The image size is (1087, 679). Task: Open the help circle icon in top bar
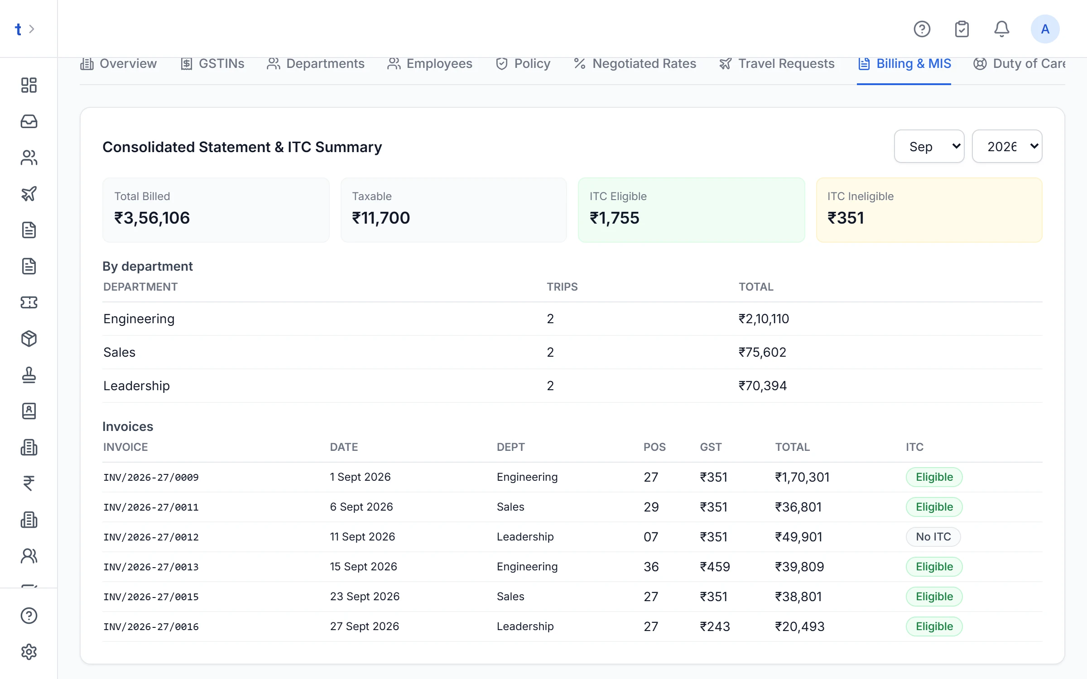(x=922, y=29)
